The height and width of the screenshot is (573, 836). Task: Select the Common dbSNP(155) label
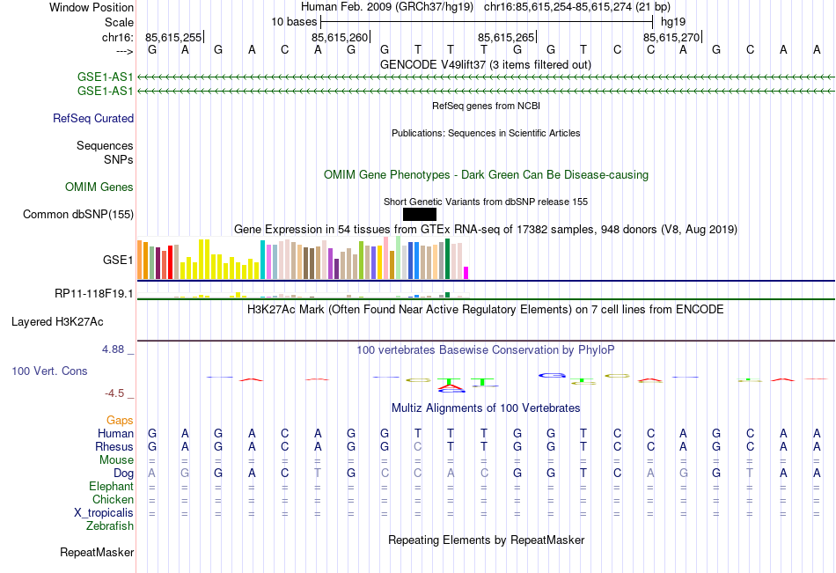[78, 215]
